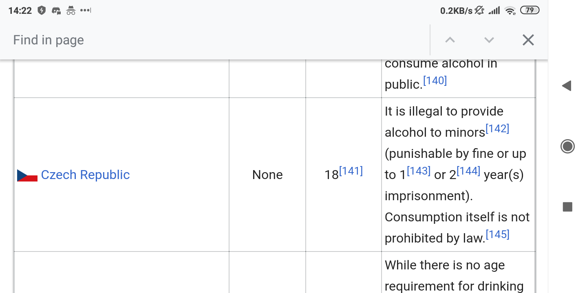
Task: Open citation reference 144
Action: (468, 171)
